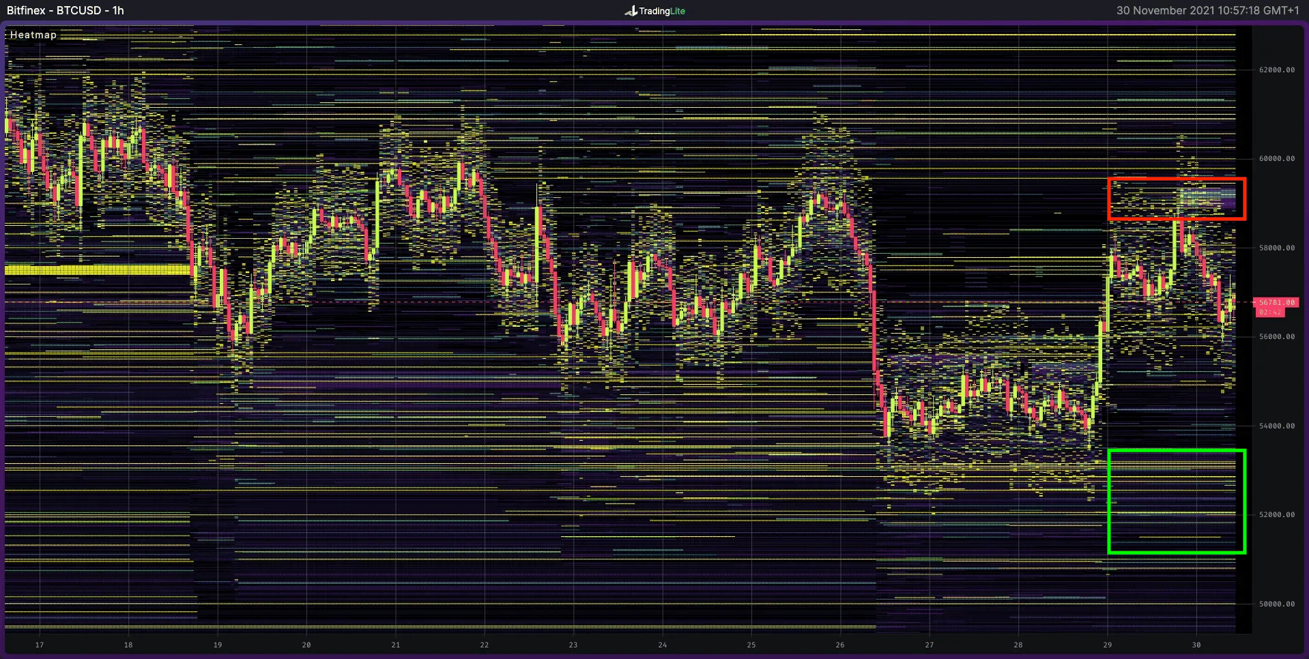The width and height of the screenshot is (1309, 659).
Task: Click the "60000.00" price axis label
Action: click(x=1277, y=158)
